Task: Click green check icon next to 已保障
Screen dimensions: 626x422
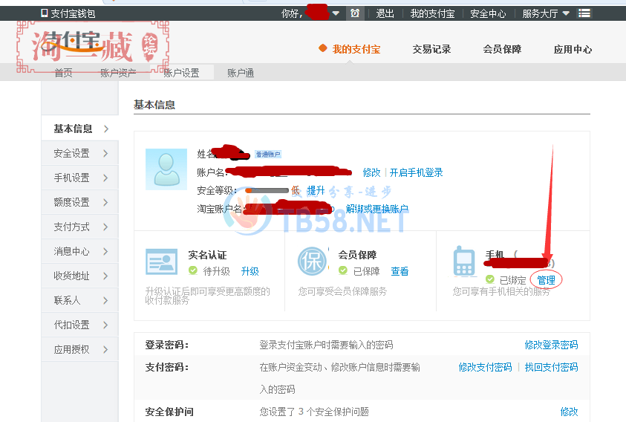Action: 343,270
